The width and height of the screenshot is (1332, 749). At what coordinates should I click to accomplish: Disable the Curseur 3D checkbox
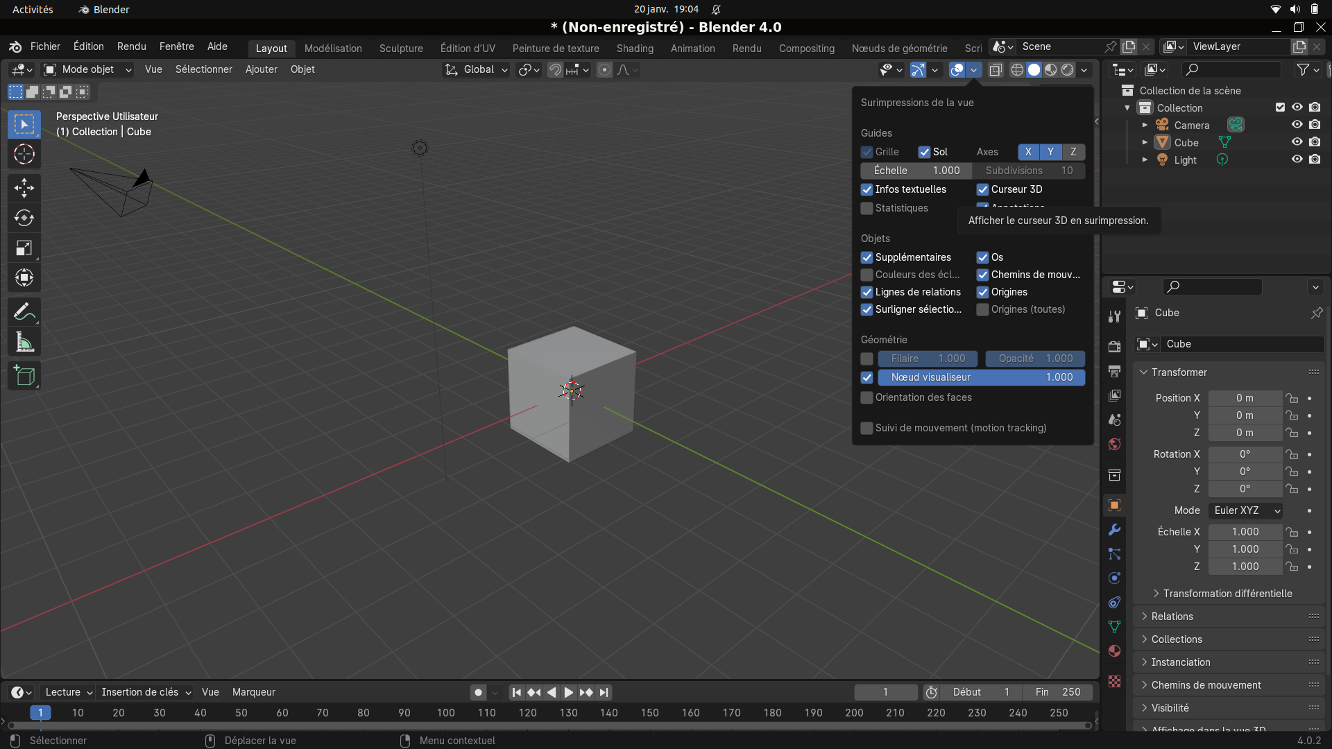[982, 189]
